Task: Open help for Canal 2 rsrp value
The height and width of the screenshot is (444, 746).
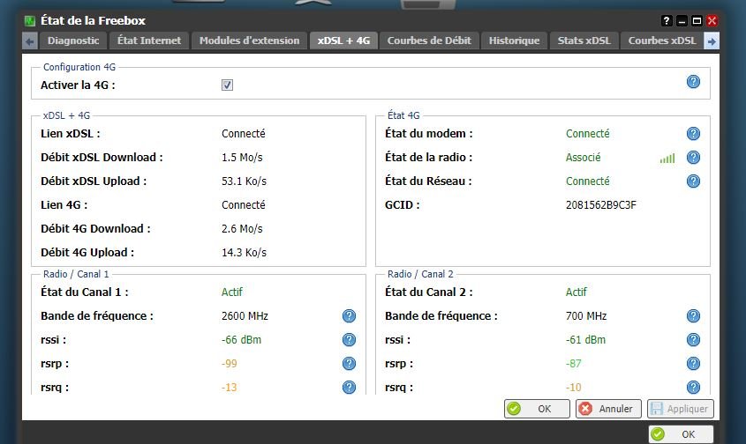Action: (693, 364)
